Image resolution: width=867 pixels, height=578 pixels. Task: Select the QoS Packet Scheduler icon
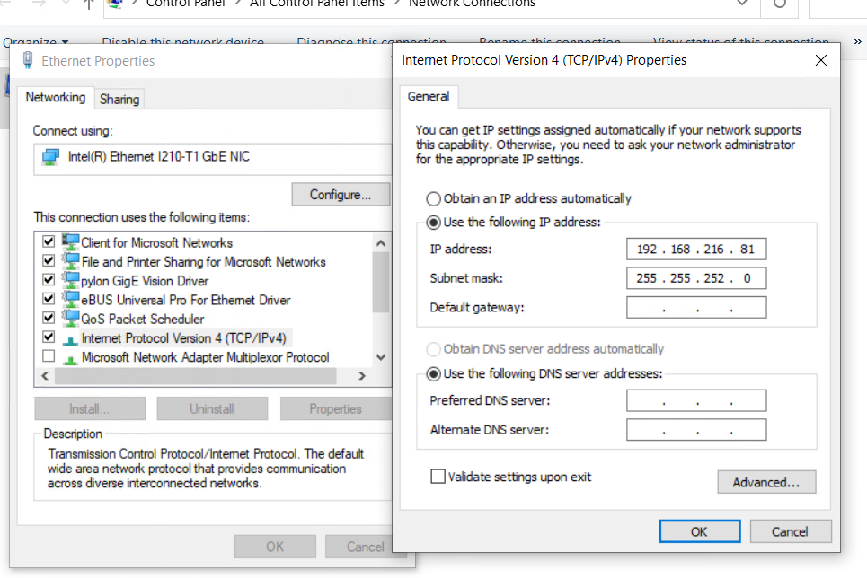point(70,319)
